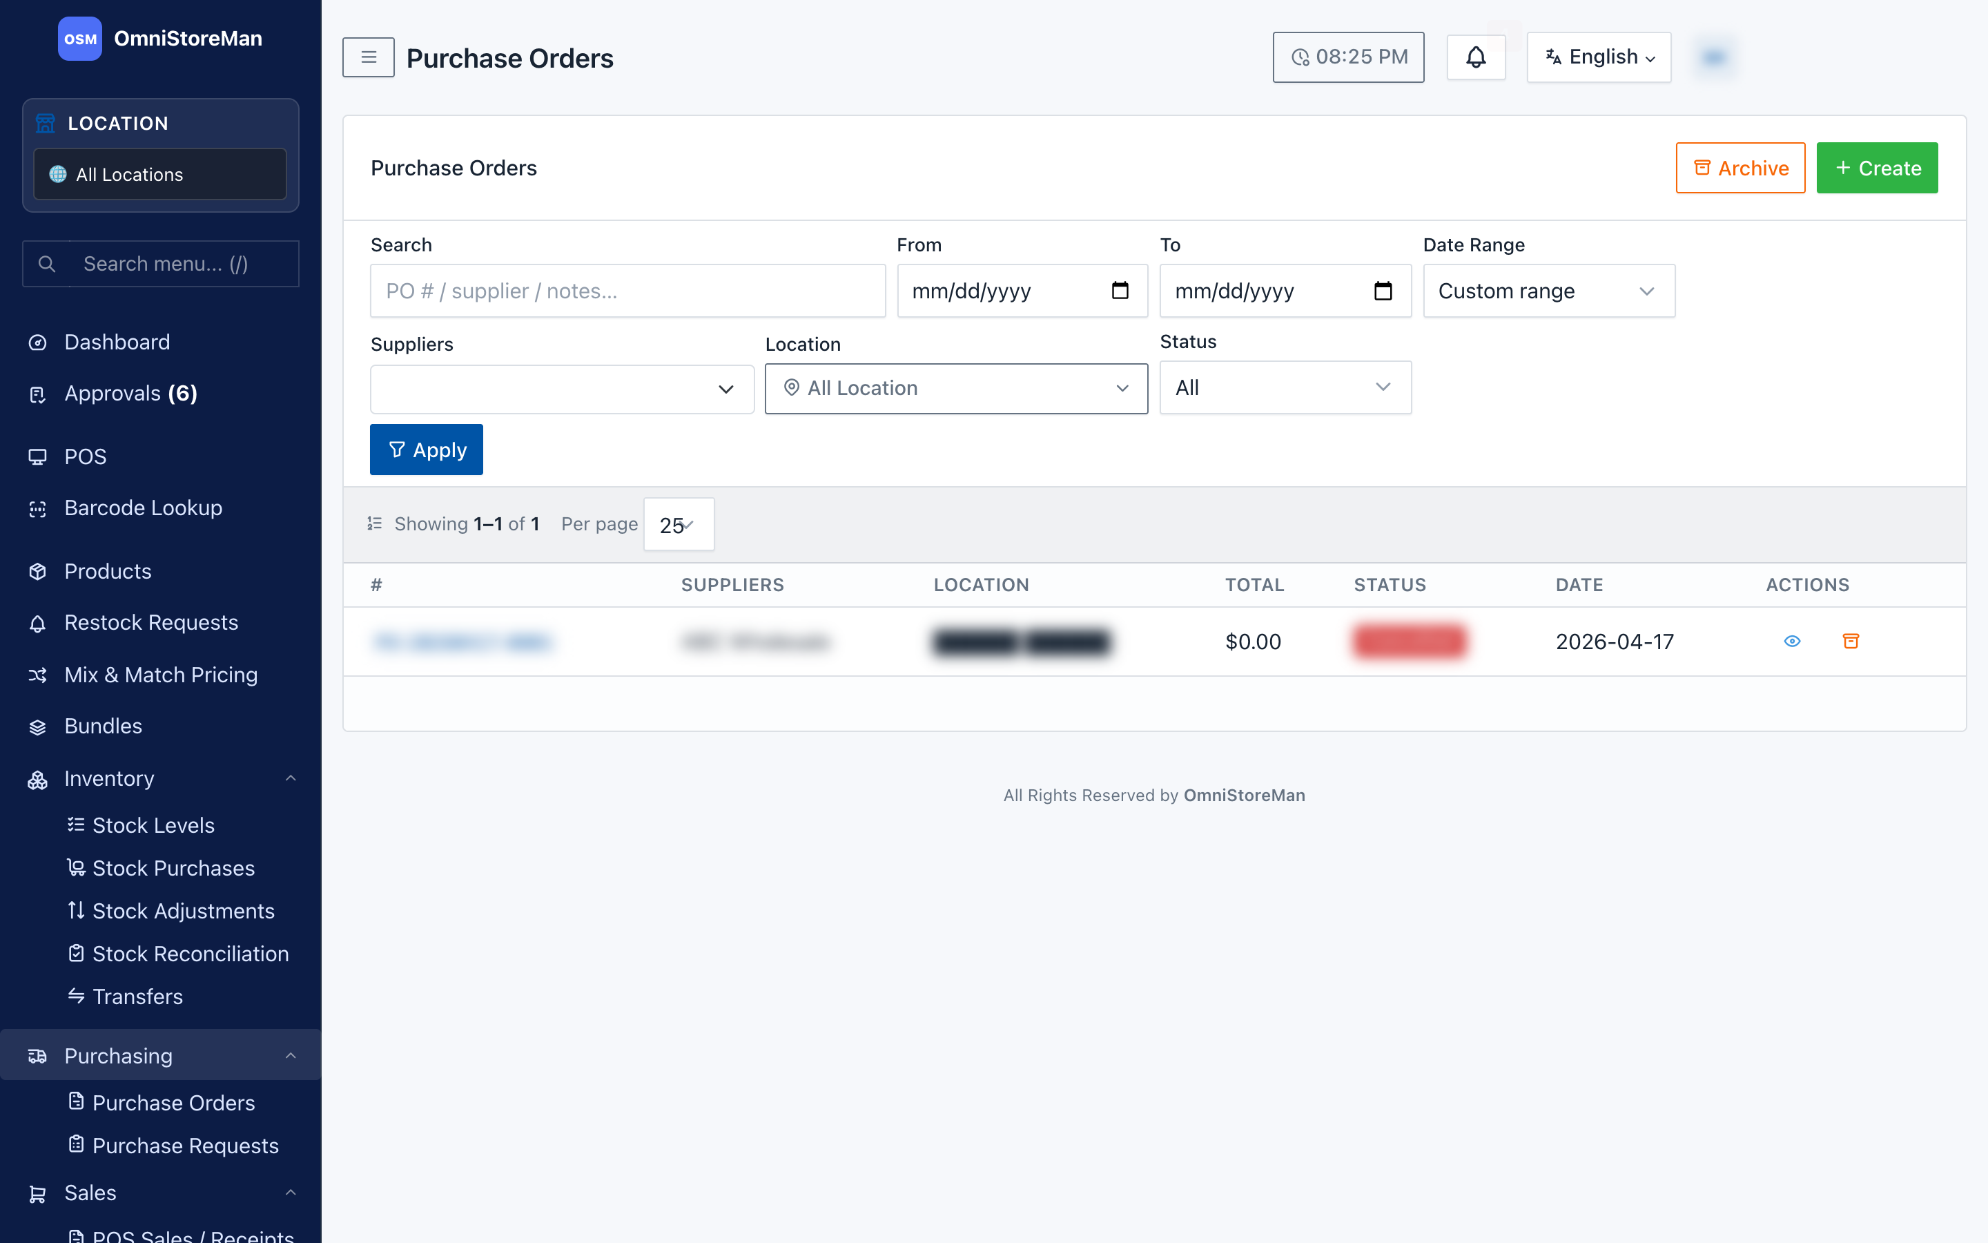Change the Per page 25 selector

coord(679,525)
